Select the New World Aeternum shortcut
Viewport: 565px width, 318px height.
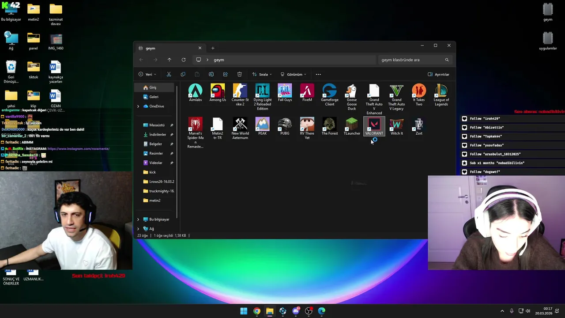point(240,129)
